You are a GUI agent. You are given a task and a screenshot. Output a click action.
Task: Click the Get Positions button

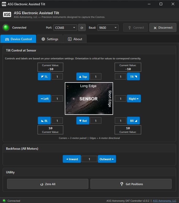131,184
